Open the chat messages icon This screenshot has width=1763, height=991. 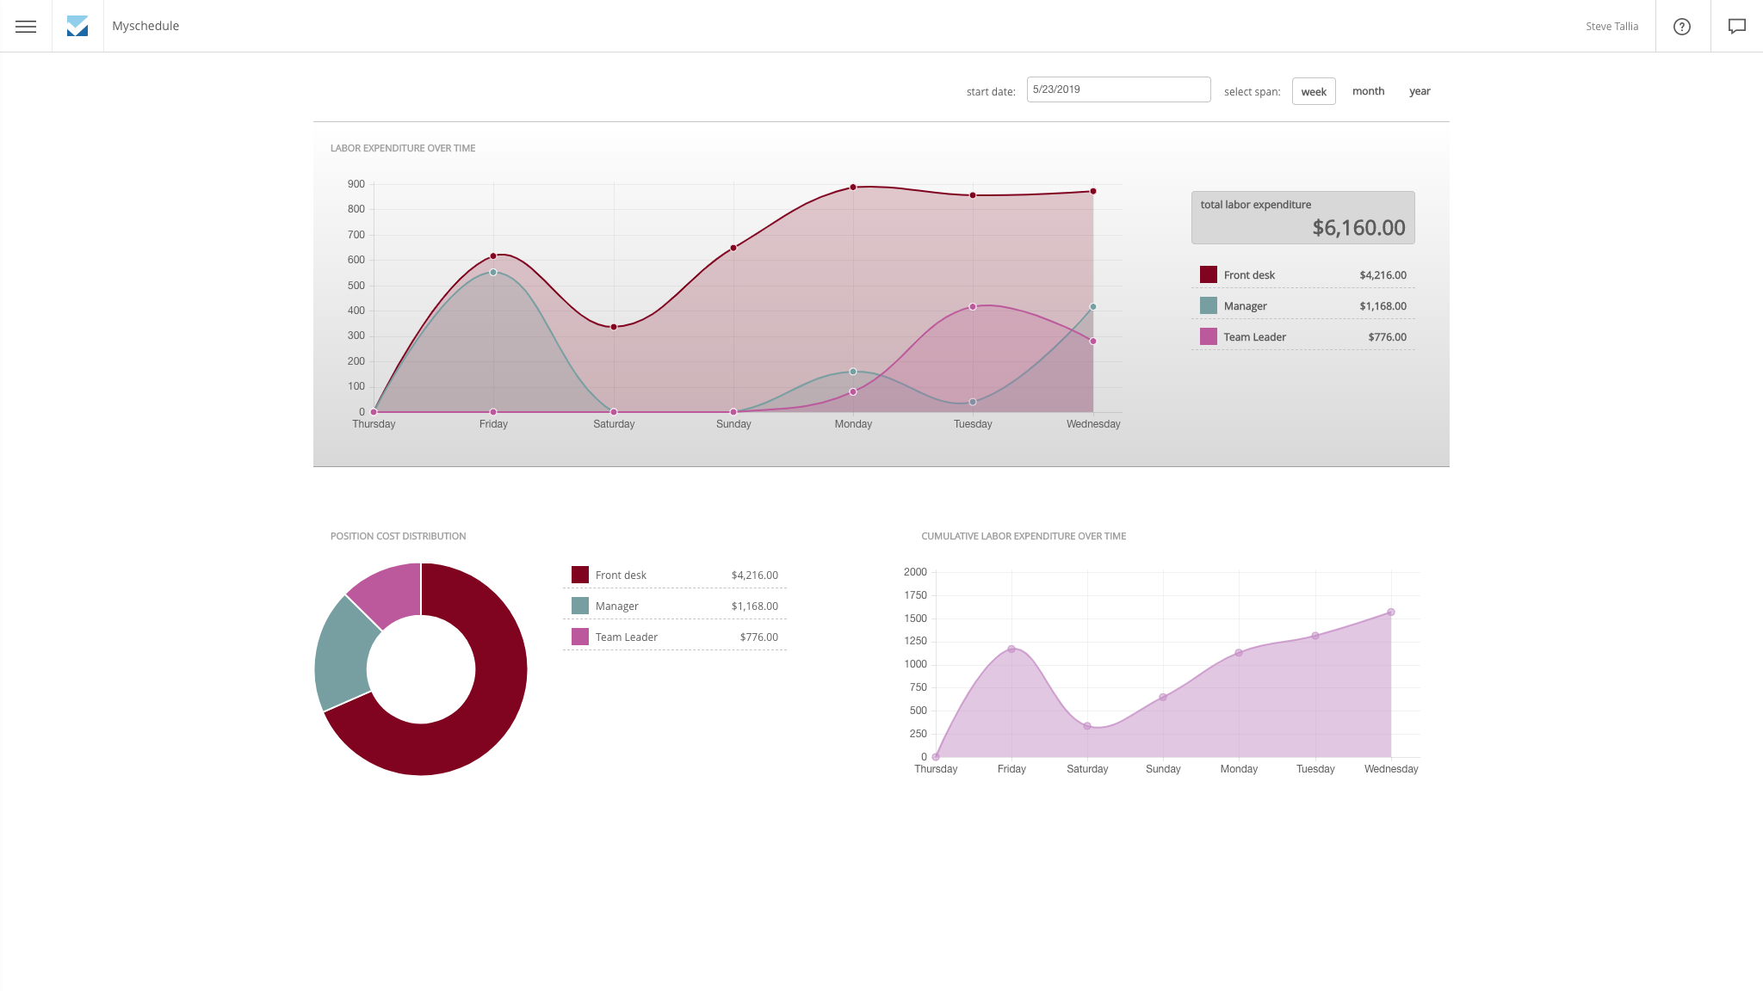[1736, 27]
